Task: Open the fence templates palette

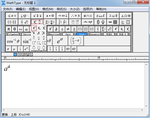Action: 12,22
